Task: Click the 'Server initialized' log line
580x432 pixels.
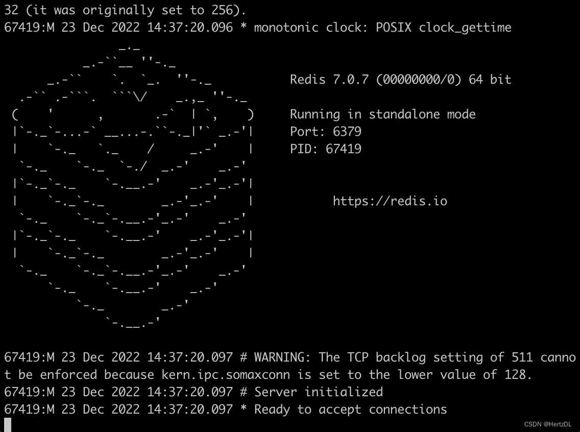Action: pos(194,392)
